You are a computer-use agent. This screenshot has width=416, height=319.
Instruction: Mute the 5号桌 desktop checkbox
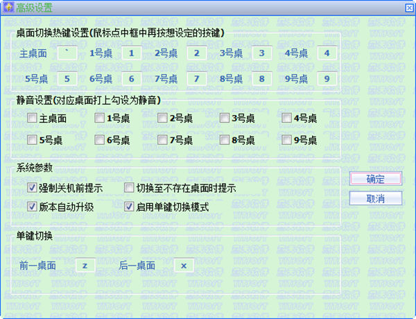(32, 139)
